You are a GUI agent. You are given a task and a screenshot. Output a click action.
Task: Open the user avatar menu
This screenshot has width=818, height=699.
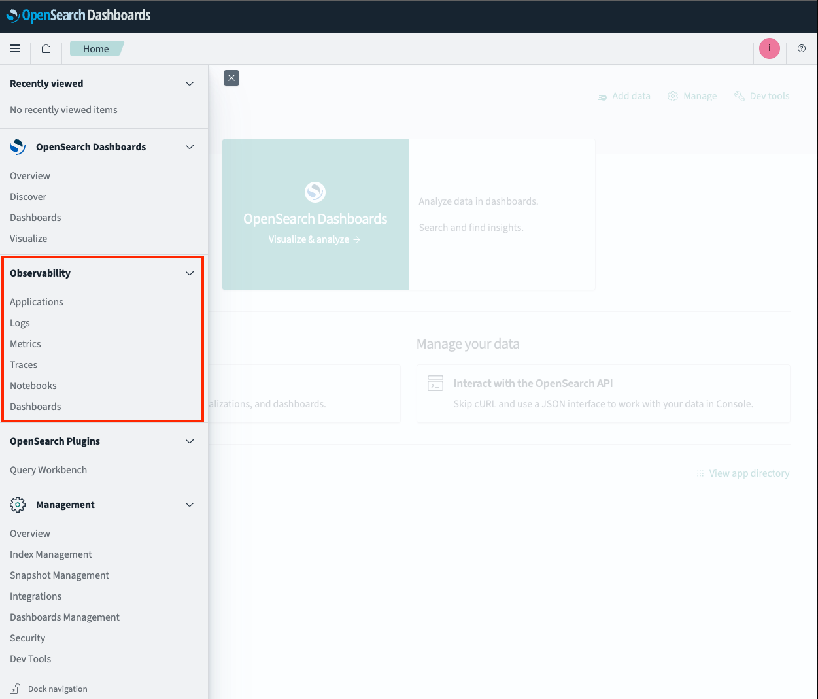coord(769,48)
